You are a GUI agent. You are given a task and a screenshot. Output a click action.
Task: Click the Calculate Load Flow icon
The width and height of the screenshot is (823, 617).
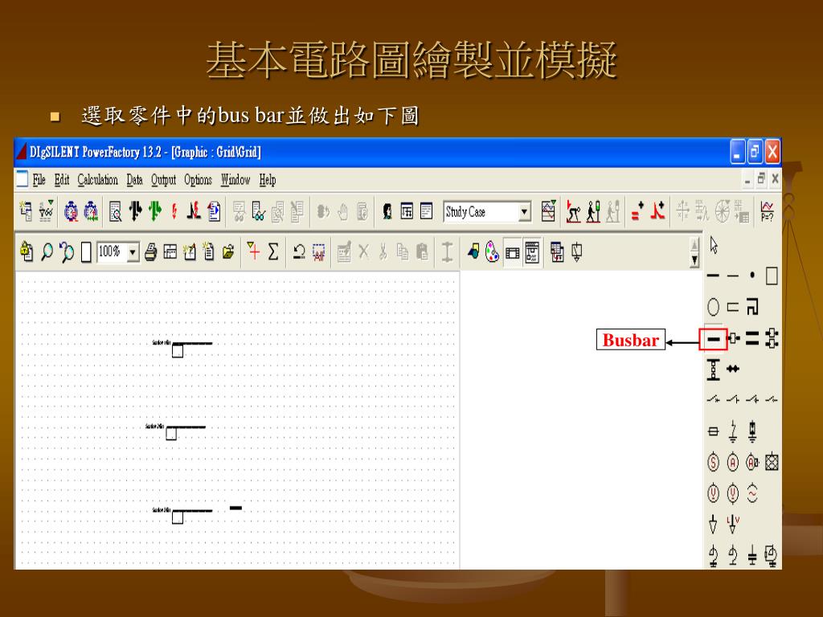pyautogui.click(x=135, y=211)
